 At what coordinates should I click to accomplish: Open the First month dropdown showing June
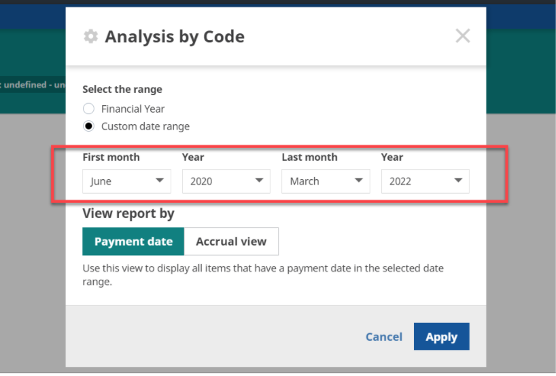[126, 181]
